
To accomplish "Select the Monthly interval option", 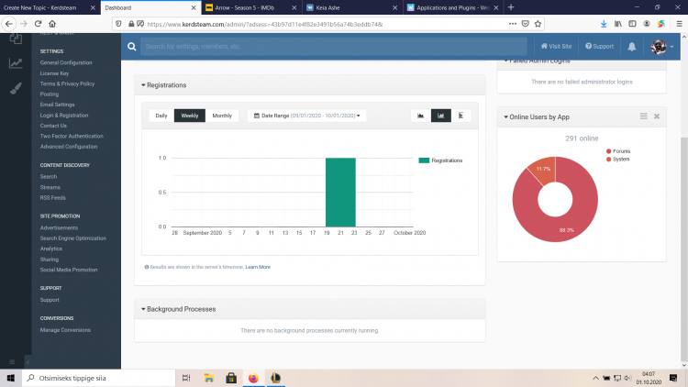I will (222, 116).
